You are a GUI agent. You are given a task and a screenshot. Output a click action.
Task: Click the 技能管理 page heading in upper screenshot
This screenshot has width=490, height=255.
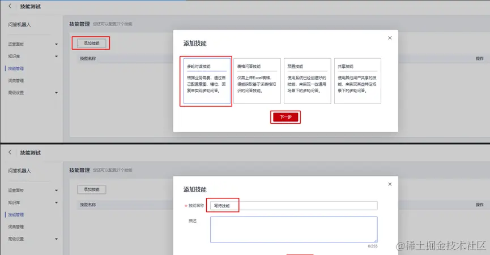click(x=79, y=24)
